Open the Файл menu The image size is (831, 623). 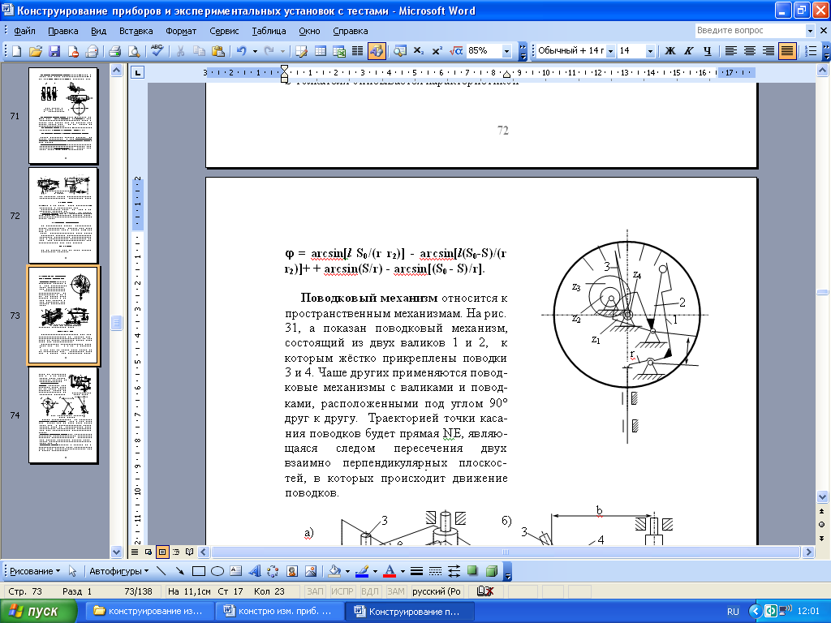tap(24, 31)
